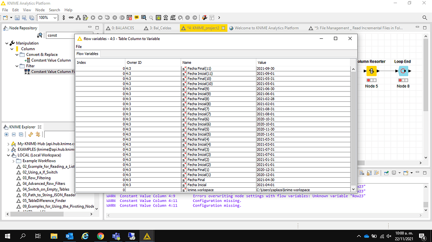Select the Flow Variables tab
Image resolution: width=432 pixels, height=242 pixels.
pos(87,54)
